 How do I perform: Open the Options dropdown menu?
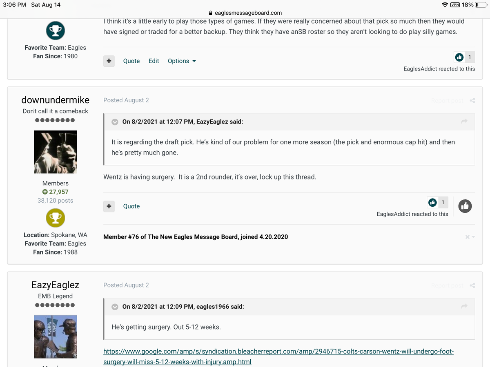[x=182, y=61]
